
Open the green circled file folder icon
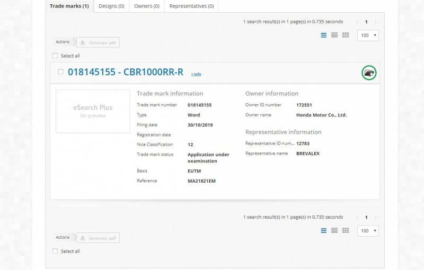(x=369, y=73)
